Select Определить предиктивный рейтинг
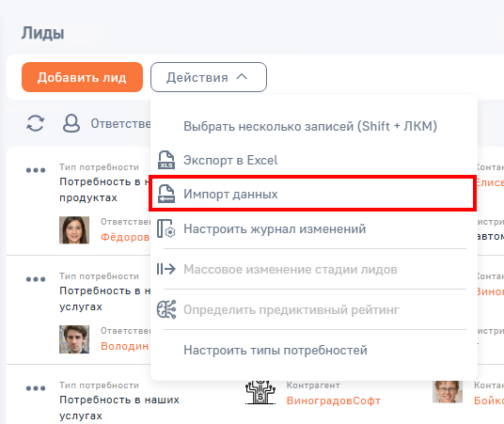504x424 pixels. [291, 310]
